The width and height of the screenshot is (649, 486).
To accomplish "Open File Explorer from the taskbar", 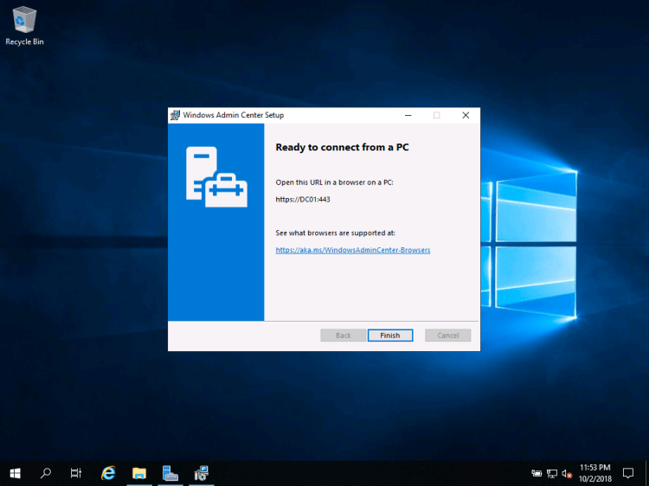I will [139, 473].
